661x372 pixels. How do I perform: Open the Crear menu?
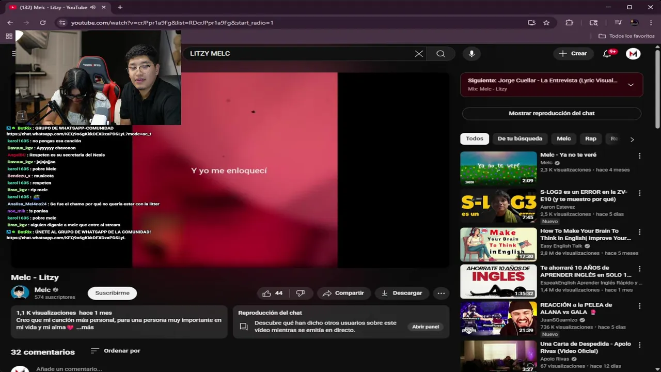(573, 54)
